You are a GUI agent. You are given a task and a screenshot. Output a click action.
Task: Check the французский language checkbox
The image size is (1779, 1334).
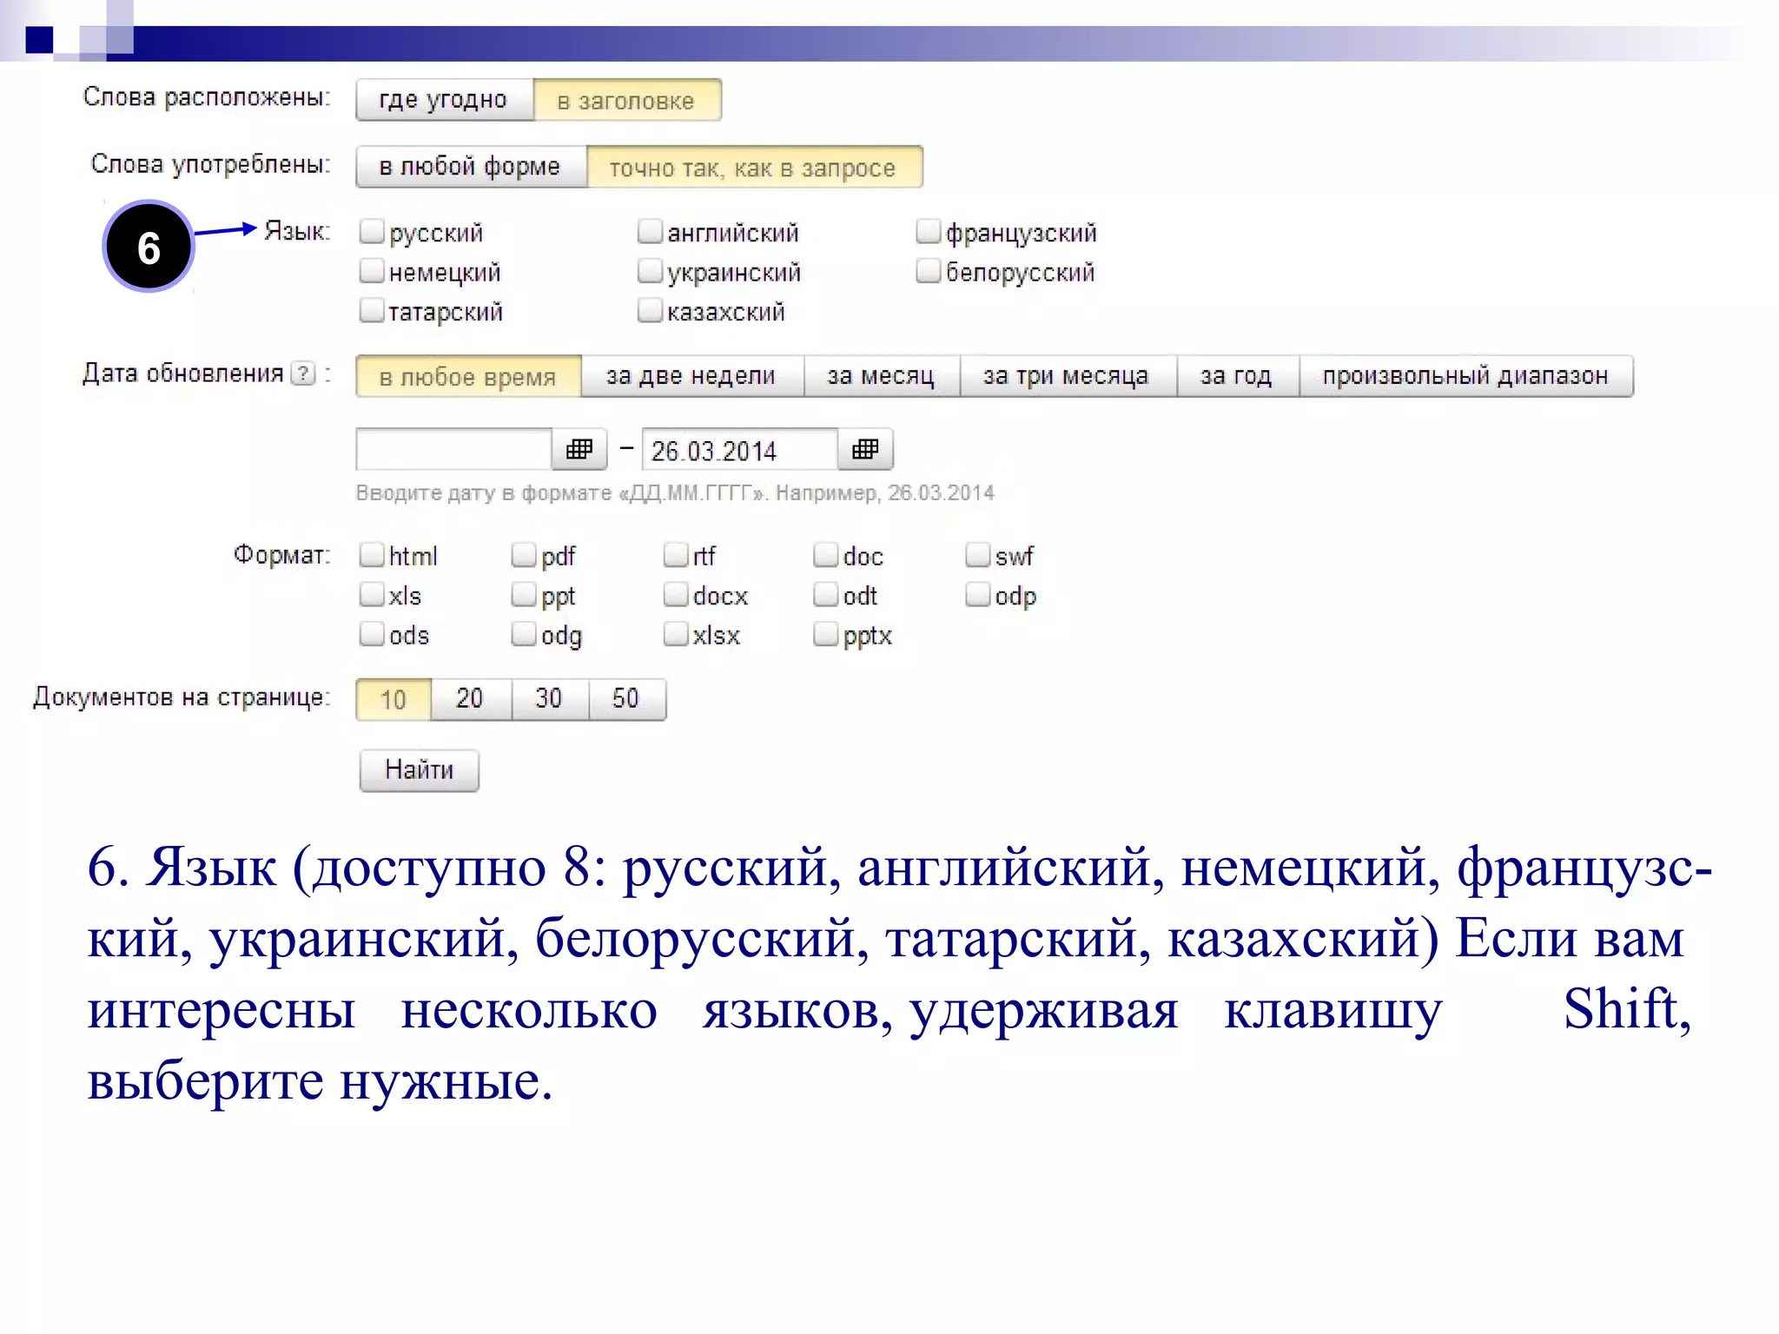pos(929,231)
